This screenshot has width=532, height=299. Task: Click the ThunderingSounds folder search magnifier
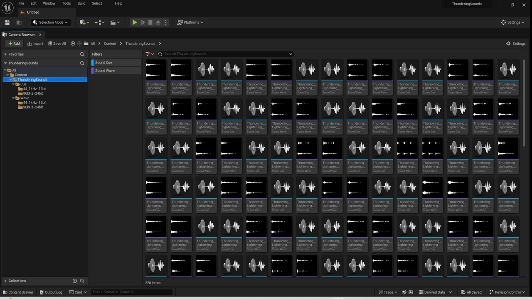(82, 63)
